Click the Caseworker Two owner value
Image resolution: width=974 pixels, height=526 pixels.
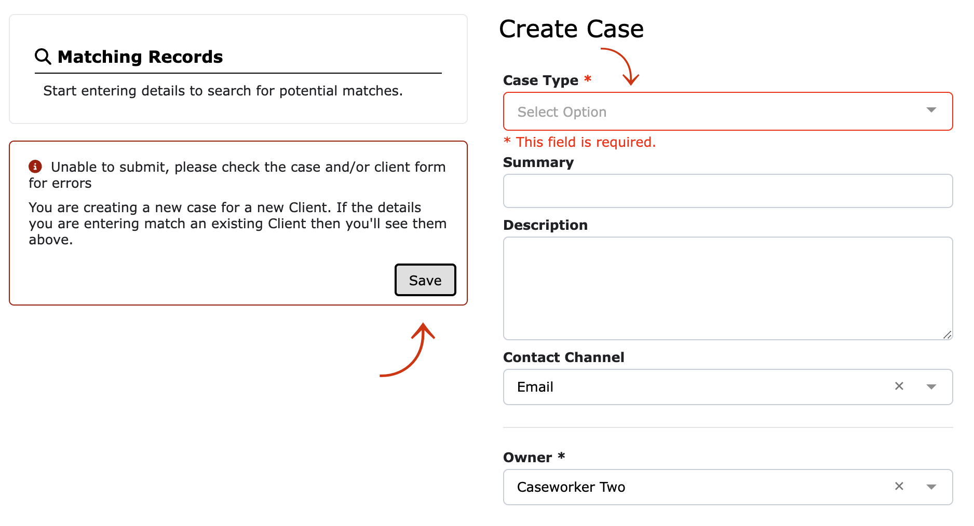tap(571, 487)
